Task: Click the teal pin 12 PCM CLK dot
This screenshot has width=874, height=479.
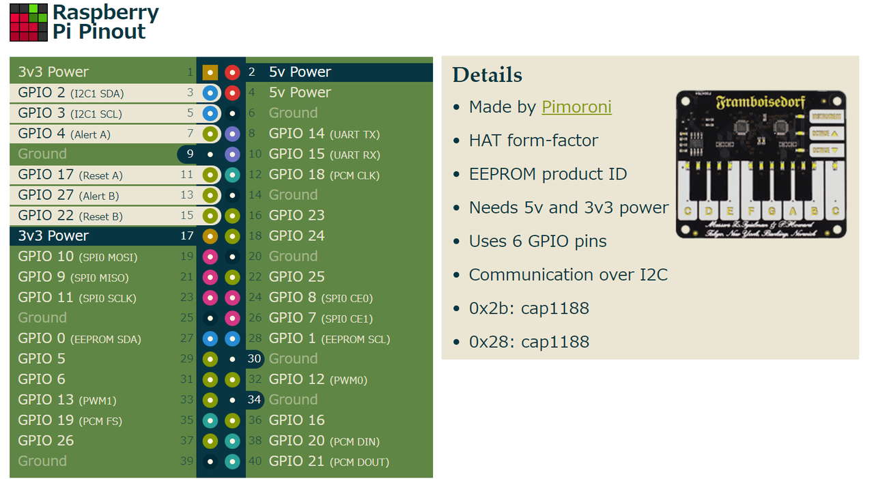Action: 232,175
